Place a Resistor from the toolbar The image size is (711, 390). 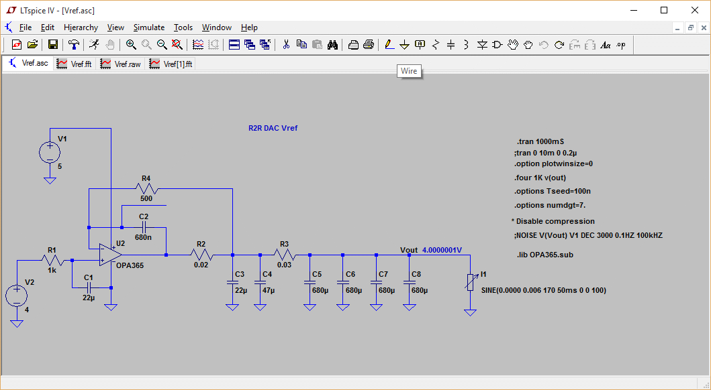[436, 45]
